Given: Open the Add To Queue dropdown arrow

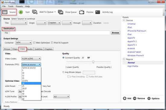Looking at the screenshot, I should click(55, 12).
